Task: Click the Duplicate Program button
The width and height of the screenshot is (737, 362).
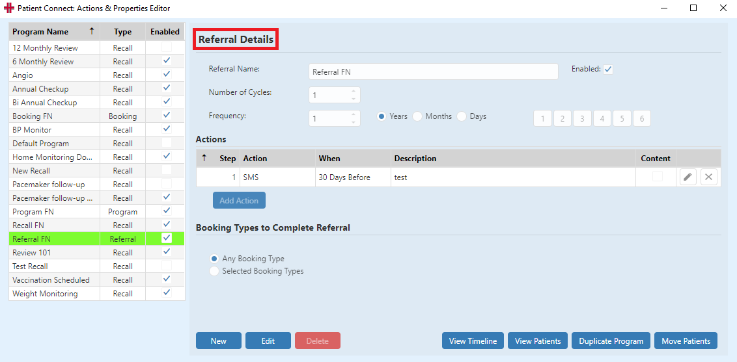Action: click(x=611, y=341)
